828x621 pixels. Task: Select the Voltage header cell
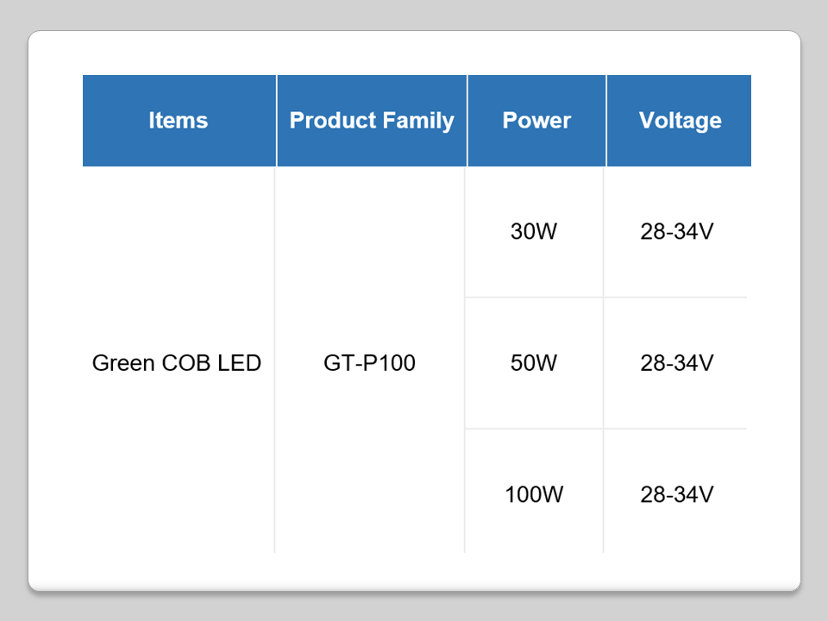tap(680, 121)
